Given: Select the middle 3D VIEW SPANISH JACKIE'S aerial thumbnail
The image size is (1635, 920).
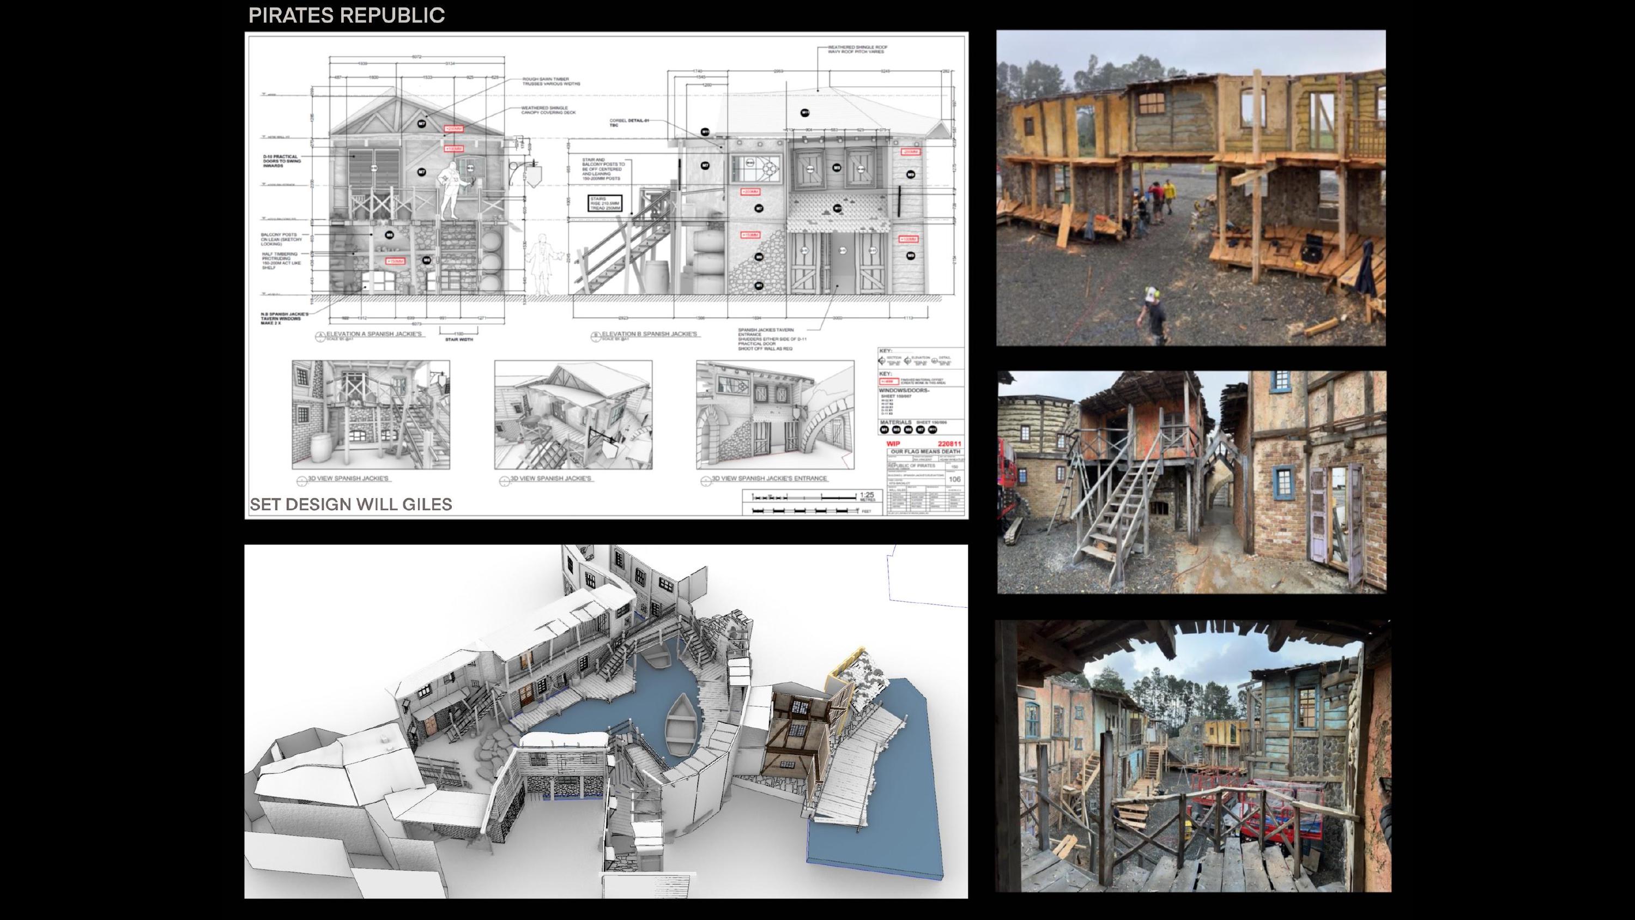Looking at the screenshot, I should [x=573, y=415].
